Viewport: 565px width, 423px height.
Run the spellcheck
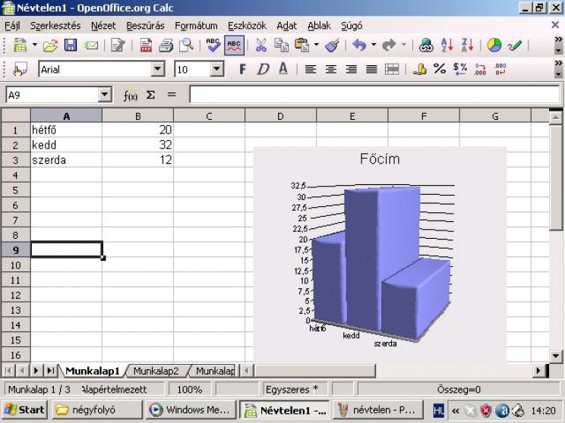coord(213,45)
